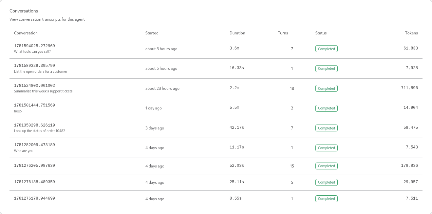
Task: Click the turns value 2
Action: [292, 108]
